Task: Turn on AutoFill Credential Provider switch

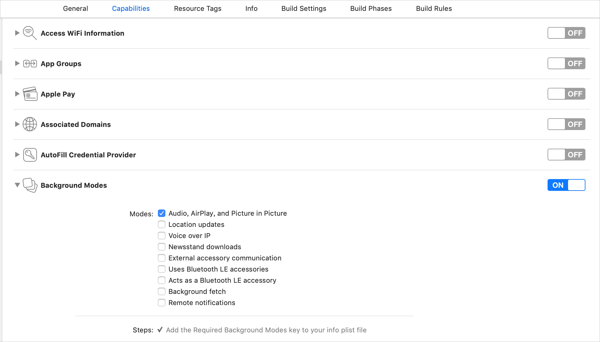Action: [566, 155]
